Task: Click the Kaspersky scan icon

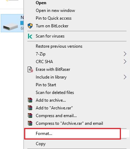Action: [x=30, y=36]
